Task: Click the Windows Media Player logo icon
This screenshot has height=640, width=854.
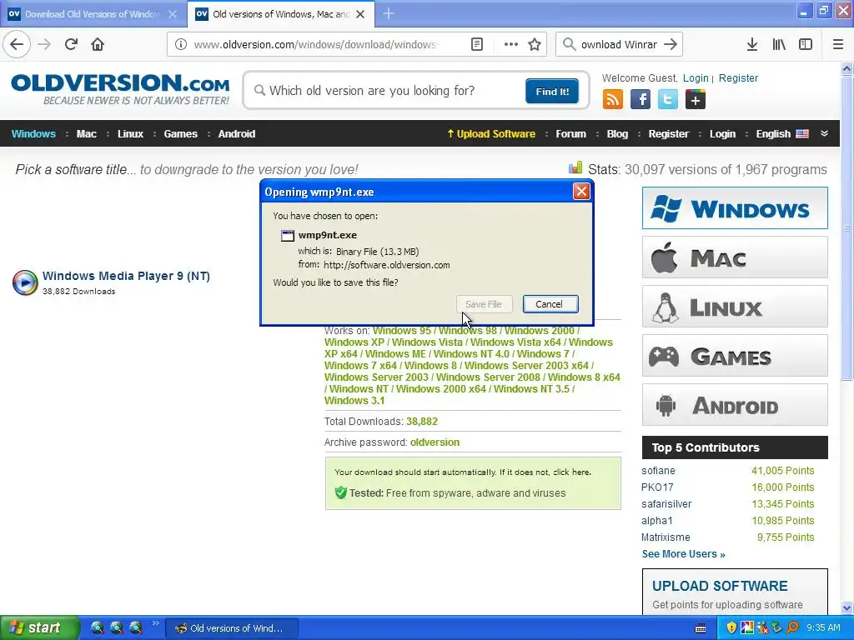Action: (25, 282)
